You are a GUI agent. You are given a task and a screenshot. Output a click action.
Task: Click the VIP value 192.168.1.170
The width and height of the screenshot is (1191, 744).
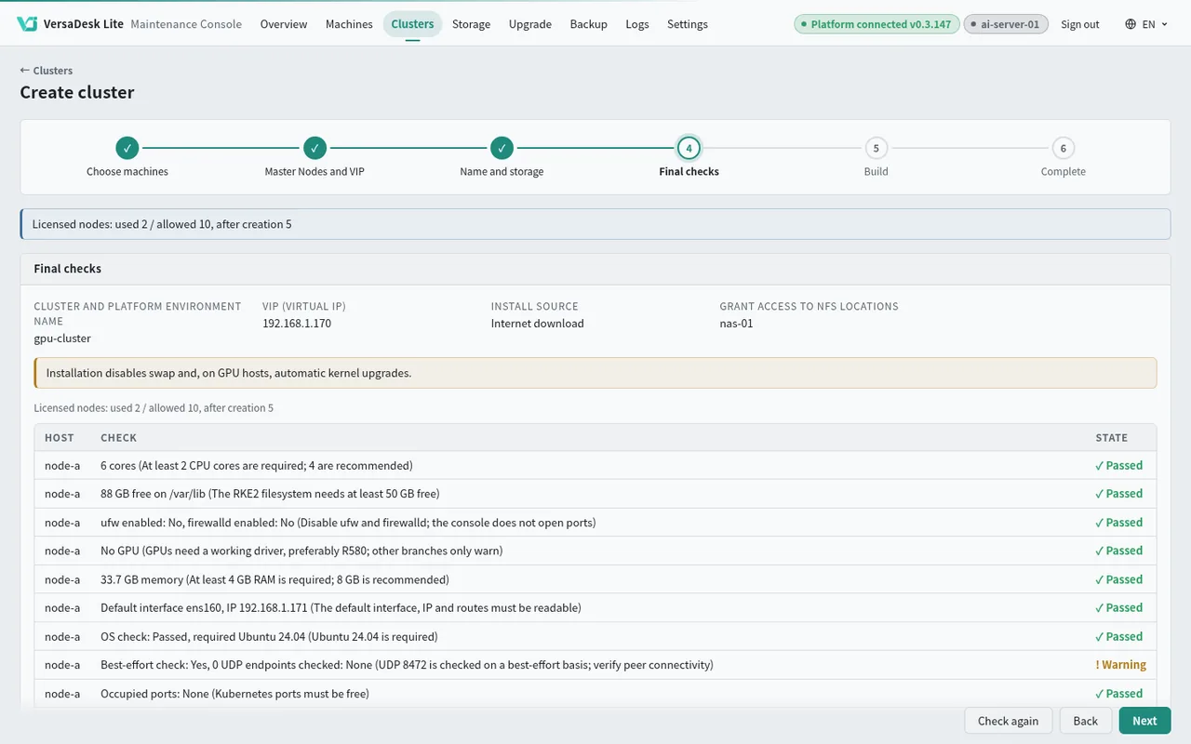[297, 324]
